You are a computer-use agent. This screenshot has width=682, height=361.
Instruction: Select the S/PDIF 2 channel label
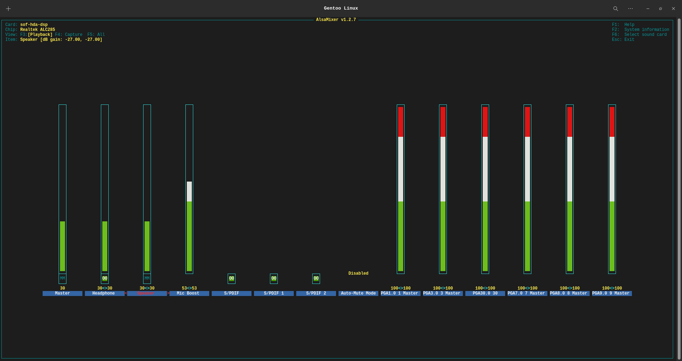tap(316, 293)
